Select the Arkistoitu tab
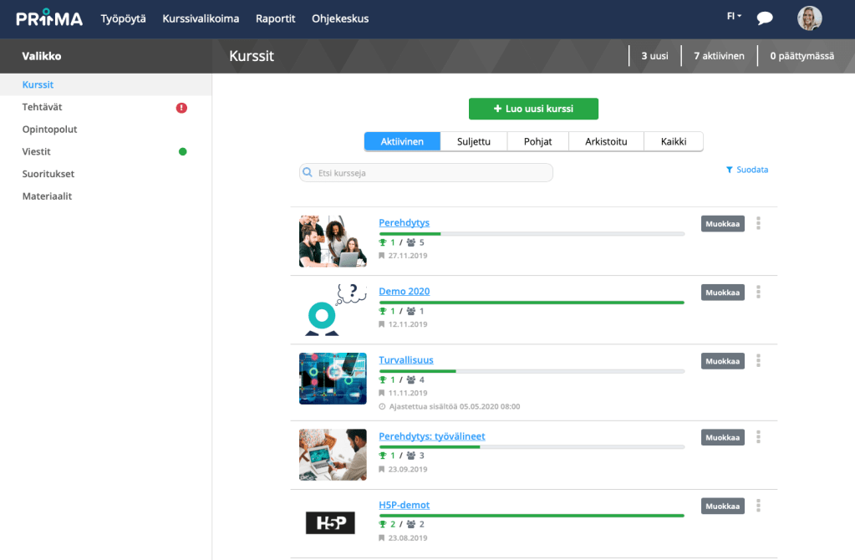The image size is (855, 560). [606, 141]
